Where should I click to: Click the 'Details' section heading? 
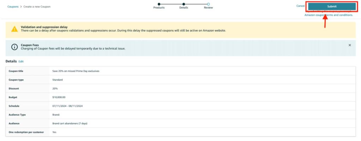[x=11, y=61]
